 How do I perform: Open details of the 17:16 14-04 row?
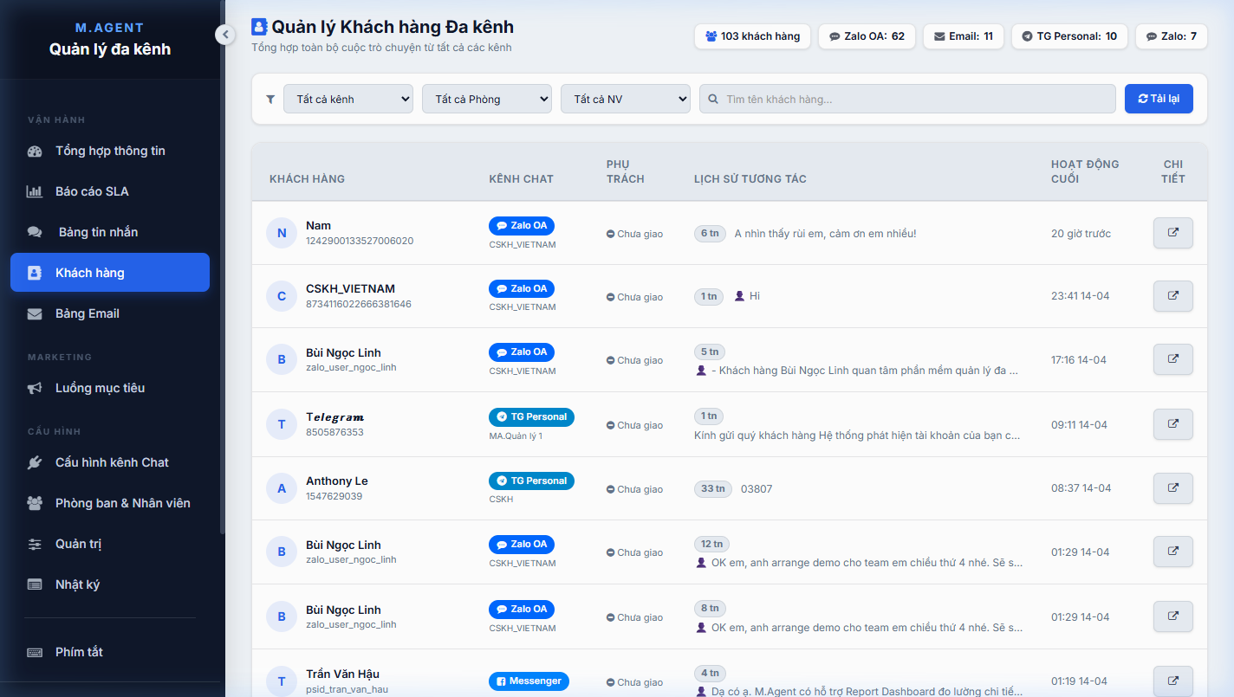(x=1172, y=359)
